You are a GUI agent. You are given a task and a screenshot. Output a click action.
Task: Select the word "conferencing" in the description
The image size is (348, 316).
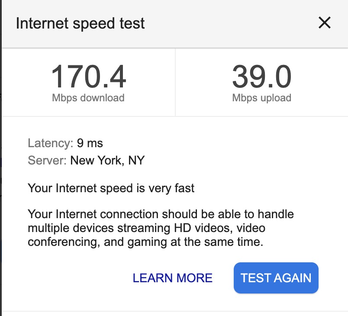(63, 242)
